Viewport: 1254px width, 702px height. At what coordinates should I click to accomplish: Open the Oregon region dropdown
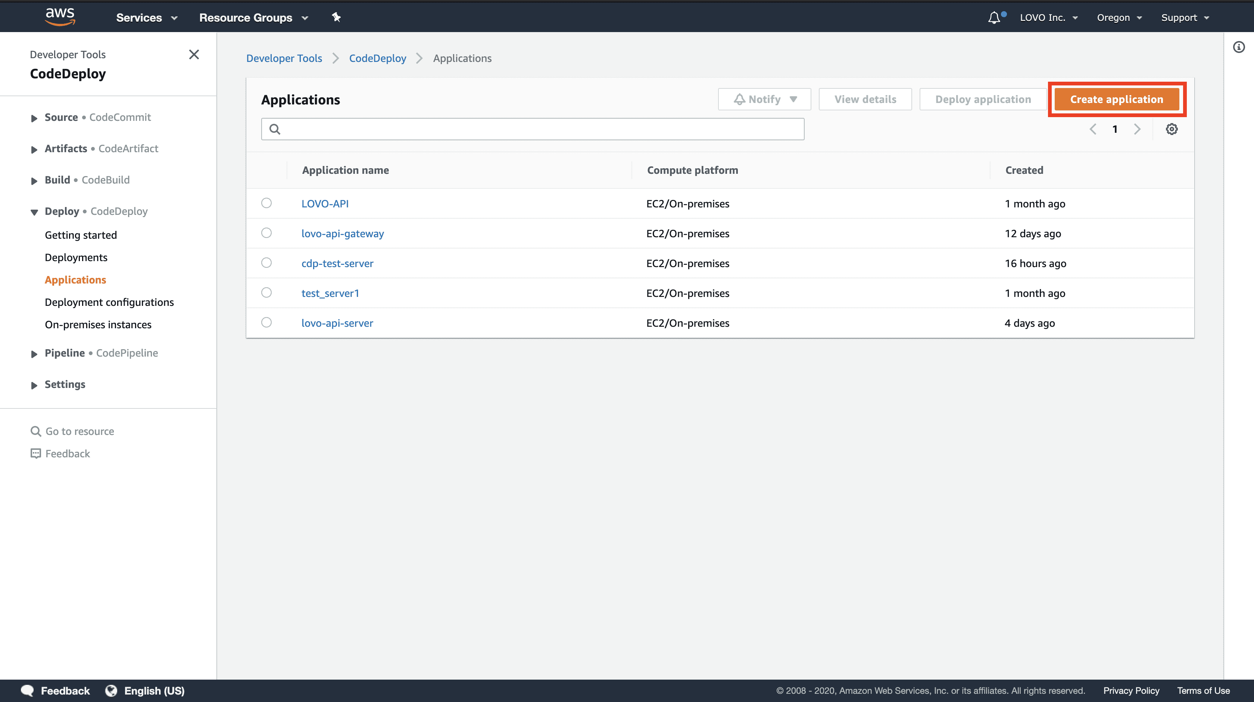pos(1119,18)
